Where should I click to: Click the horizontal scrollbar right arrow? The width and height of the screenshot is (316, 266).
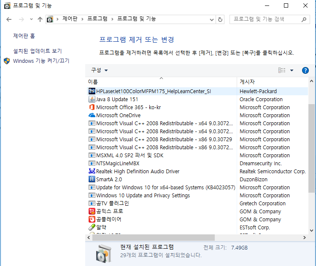point(304,238)
